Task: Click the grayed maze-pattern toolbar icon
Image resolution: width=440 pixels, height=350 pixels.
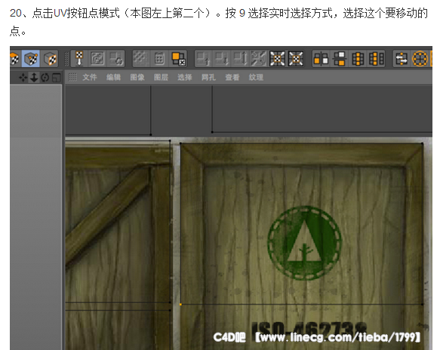Action: pos(97,59)
